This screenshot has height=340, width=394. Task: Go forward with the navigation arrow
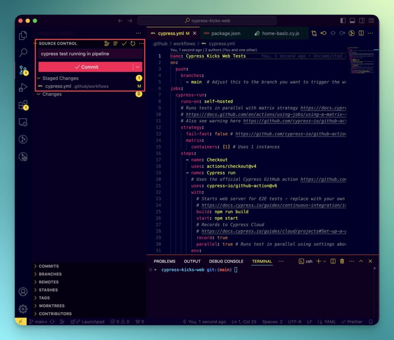(130, 21)
